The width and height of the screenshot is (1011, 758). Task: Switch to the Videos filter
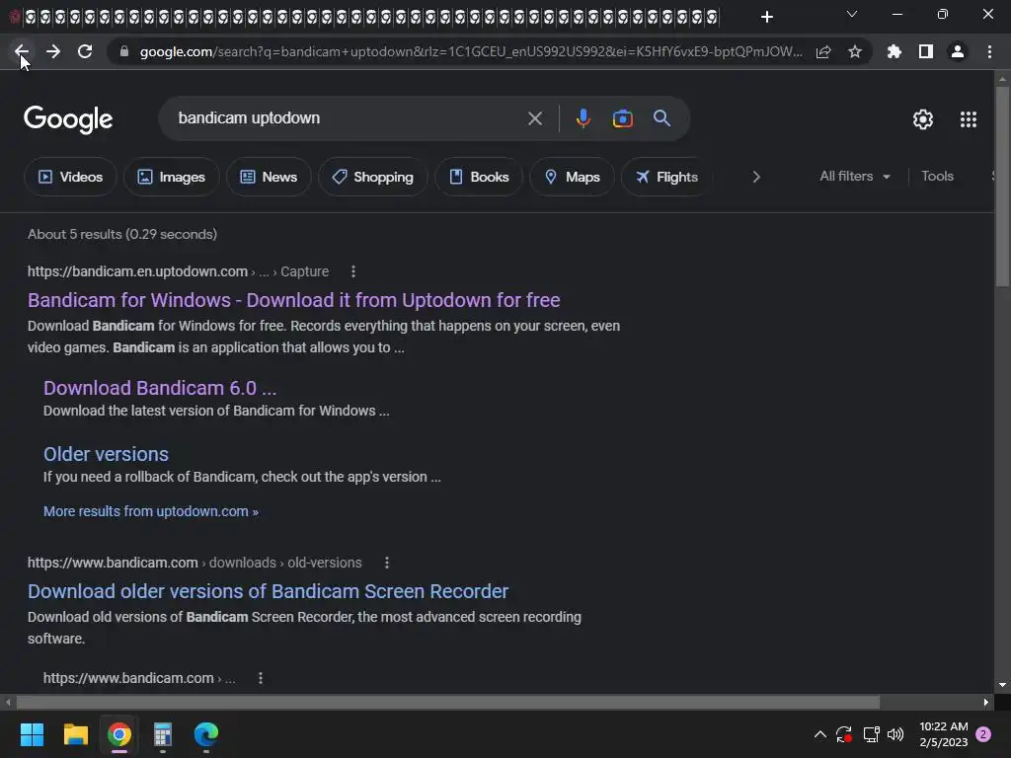click(70, 177)
